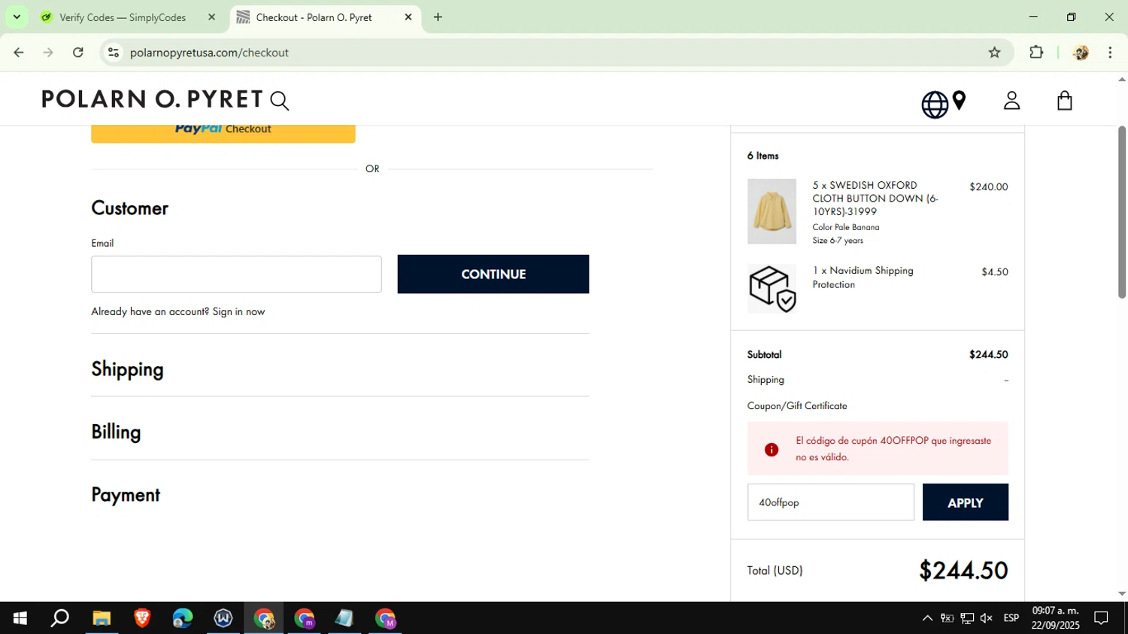This screenshot has height=634, width=1128.
Task: Open the browser extensions puzzle icon
Action: tap(1036, 53)
